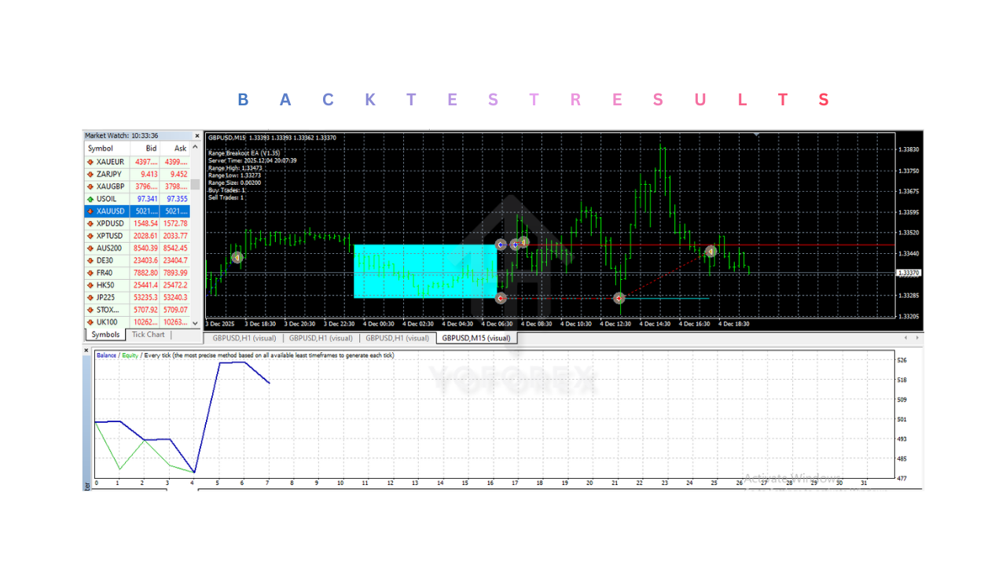
Task: Click the yellow exit arrow marker on the chart right
Action: [710, 250]
